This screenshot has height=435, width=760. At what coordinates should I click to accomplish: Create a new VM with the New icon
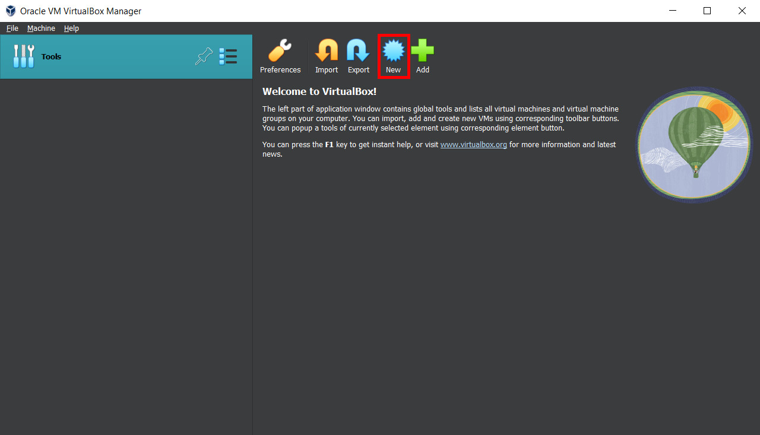tap(393, 52)
